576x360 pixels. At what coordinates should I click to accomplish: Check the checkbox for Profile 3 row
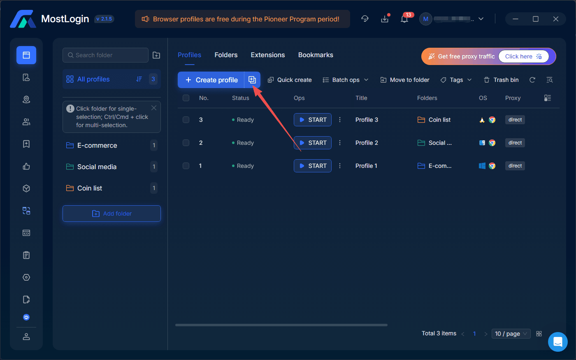[186, 120]
